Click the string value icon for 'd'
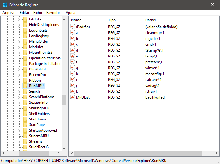Viewport: 220px width, 164px height. (73, 50)
